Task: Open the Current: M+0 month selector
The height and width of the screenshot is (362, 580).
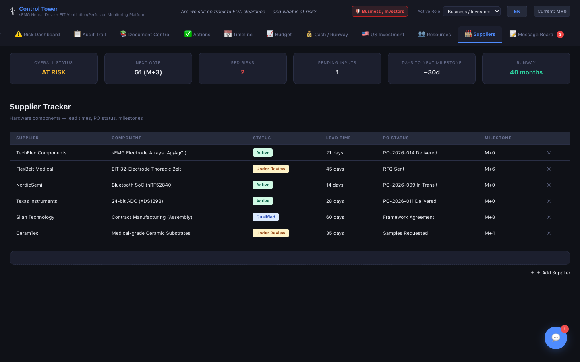Action: [551, 11]
